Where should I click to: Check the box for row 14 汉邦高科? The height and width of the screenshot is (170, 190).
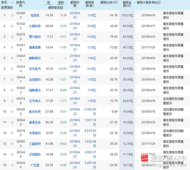point(12,154)
